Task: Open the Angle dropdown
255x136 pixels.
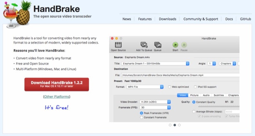Action: [212, 64]
